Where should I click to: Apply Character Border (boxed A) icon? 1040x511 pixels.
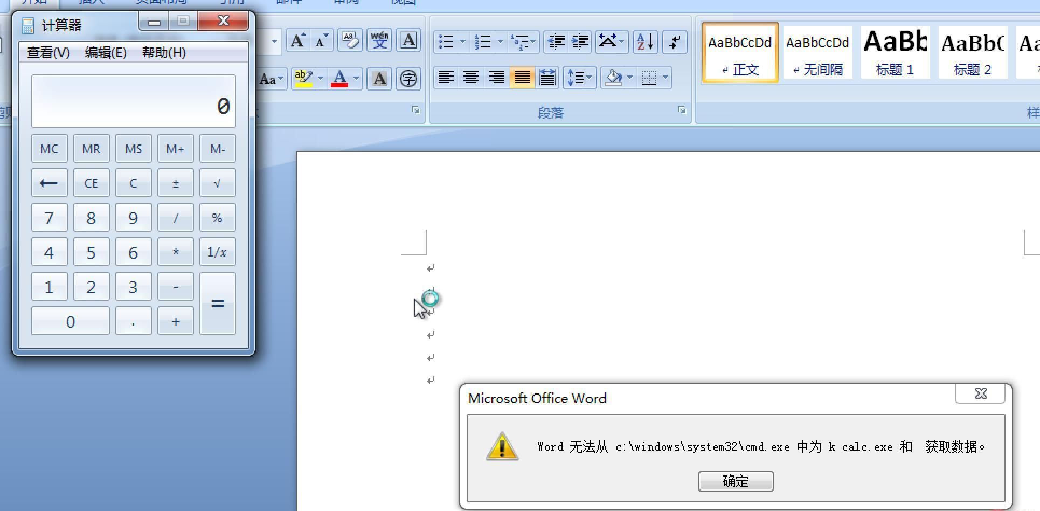click(x=409, y=41)
